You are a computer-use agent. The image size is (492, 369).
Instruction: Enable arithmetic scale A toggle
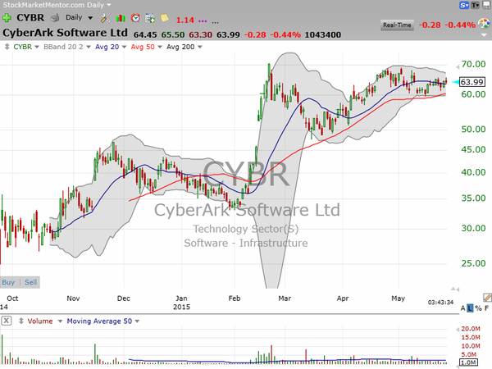coord(462,308)
